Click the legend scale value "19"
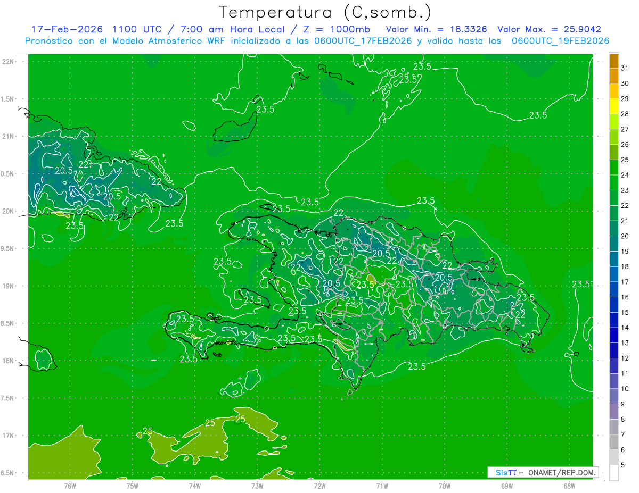The height and width of the screenshot is (493, 639). coord(625,252)
